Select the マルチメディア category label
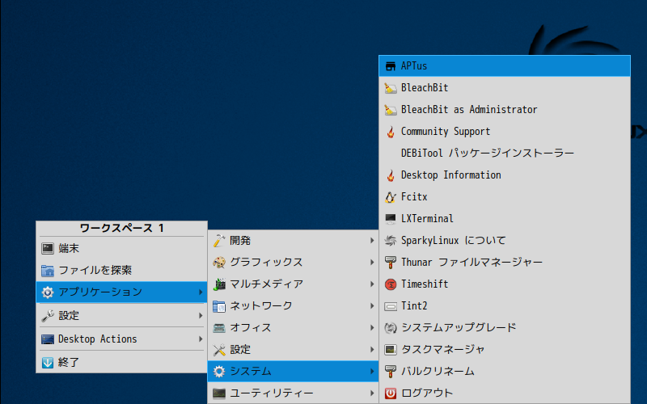This screenshot has height=404, width=647. (267, 284)
